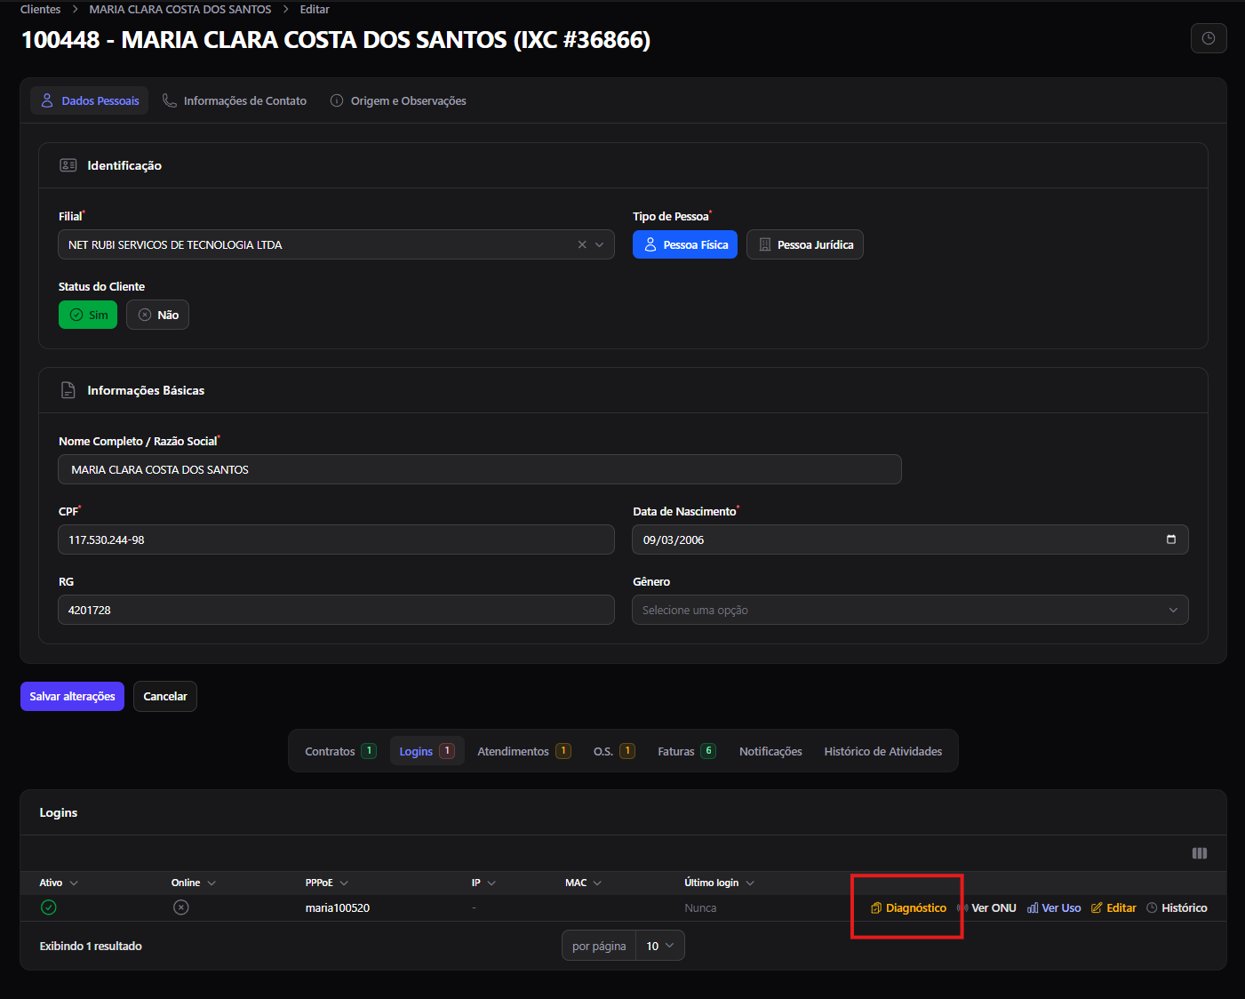This screenshot has width=1245, height=999.
Task: Open the date picker calendar icon
Action: [1171, 539]
